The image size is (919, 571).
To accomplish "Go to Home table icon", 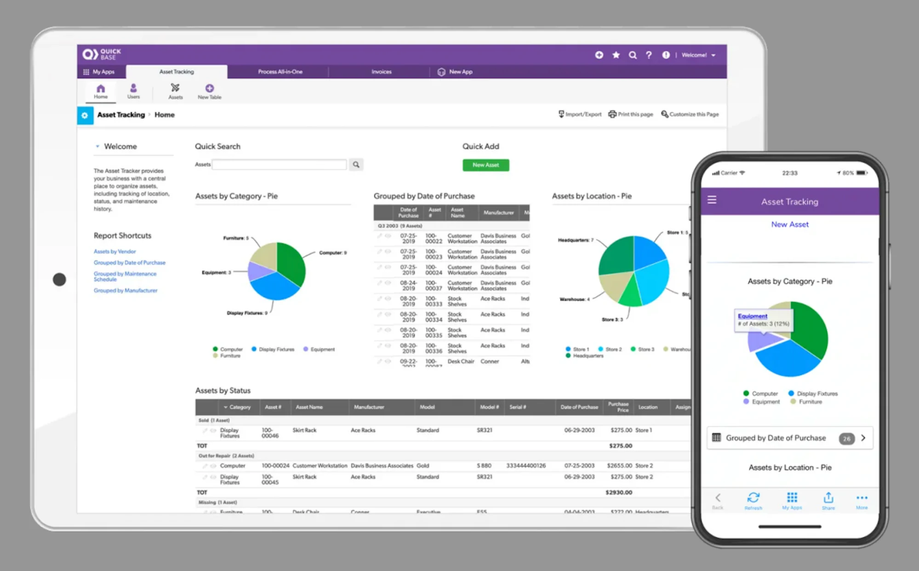I will point(101,91).
